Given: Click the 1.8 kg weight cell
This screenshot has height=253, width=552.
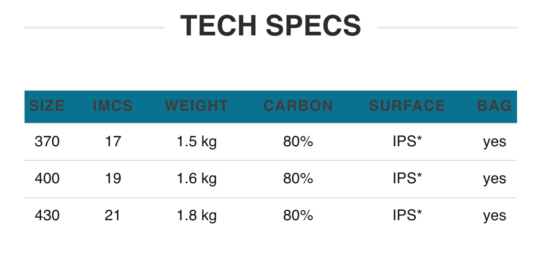Looking at the screenshot, I should click(x=197, y=216).
